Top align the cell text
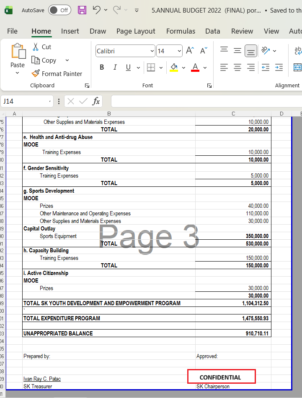302x398 pixels. [224, 50]
